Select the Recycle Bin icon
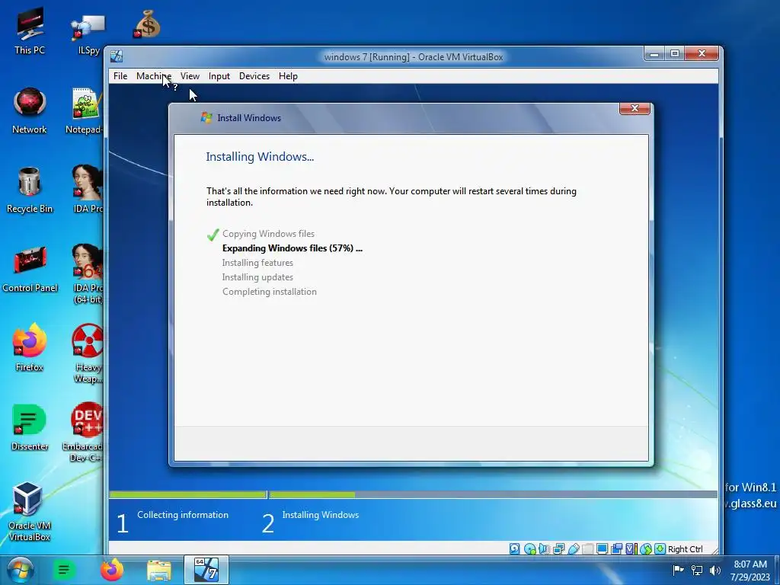Viewport: 780px width, 585px height. (x=30, y=190)
